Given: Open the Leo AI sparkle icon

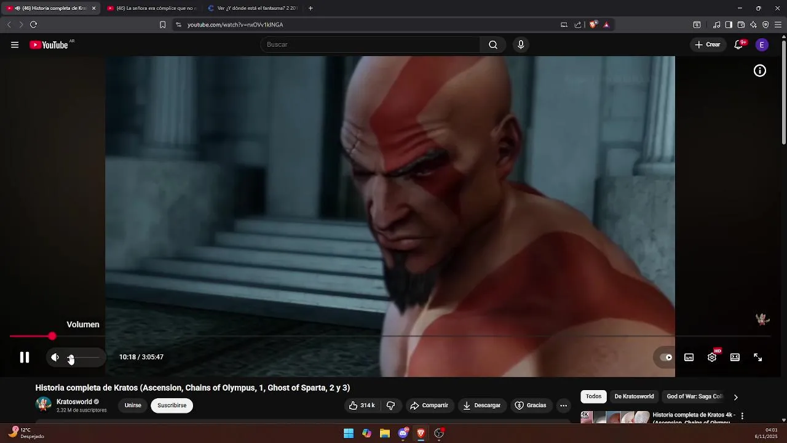Looking at the screenshot, I should coord(753,25).
